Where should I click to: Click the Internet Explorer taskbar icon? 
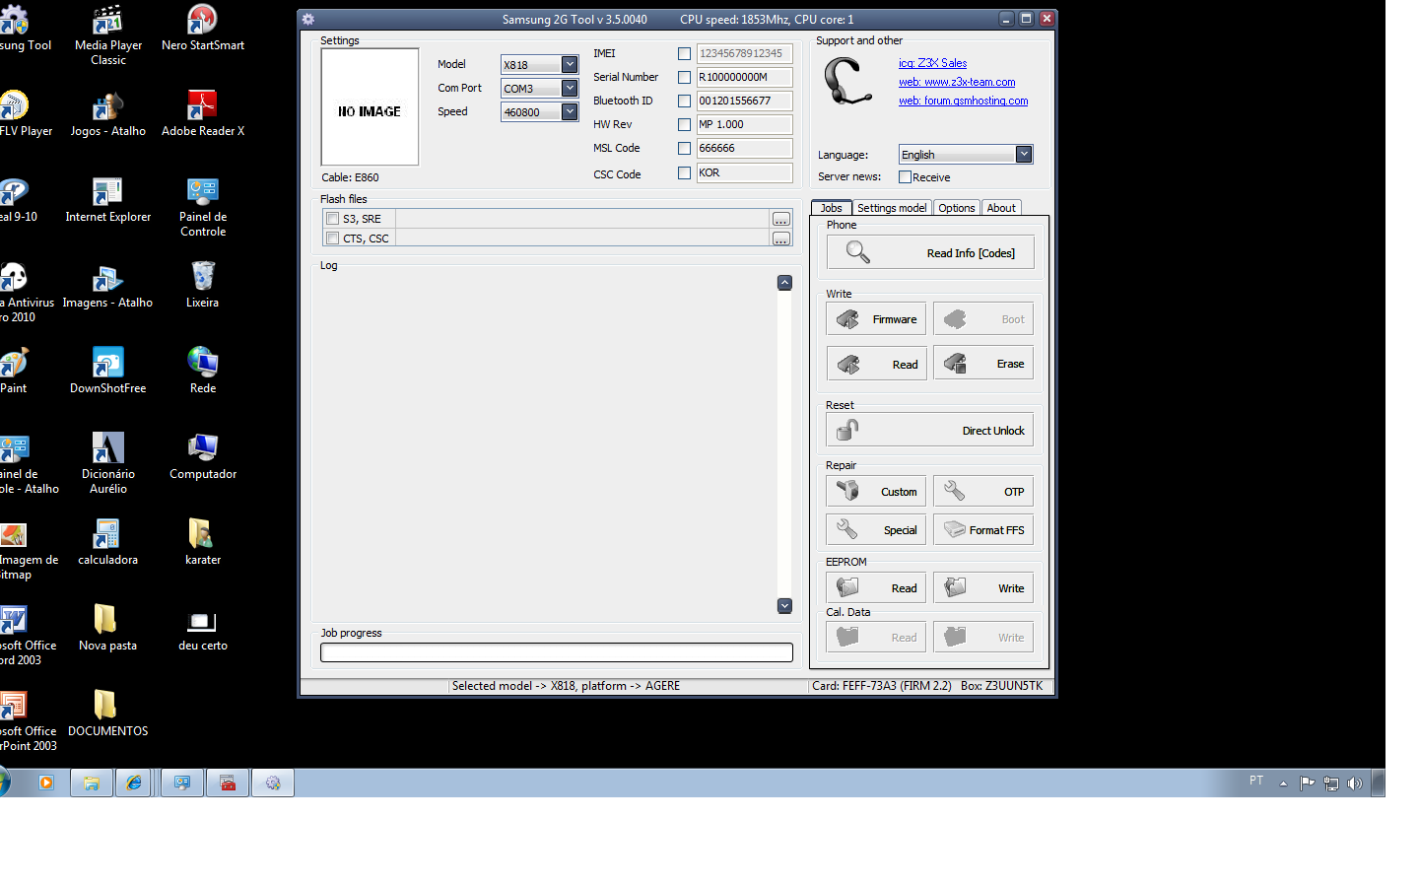tap(134, 783)
